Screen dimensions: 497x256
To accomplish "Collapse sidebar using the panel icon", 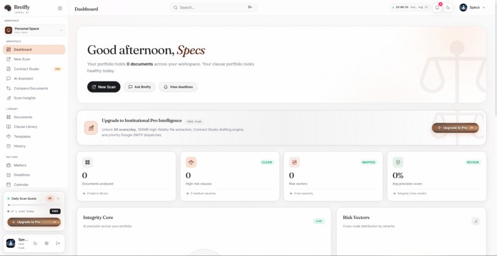I will tap(60, 8).
